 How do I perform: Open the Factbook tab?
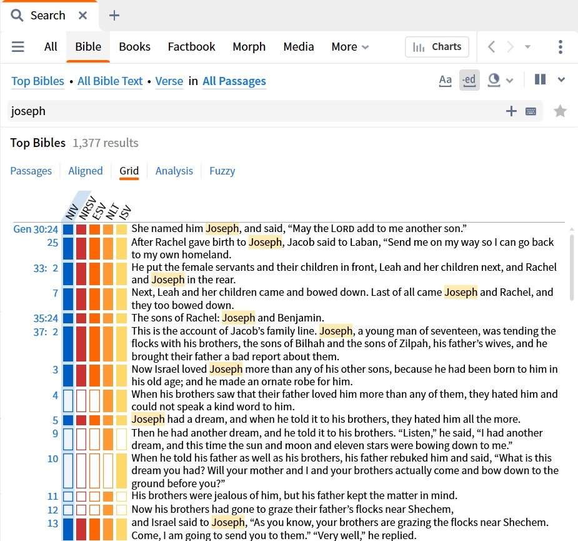pos(191,47)
